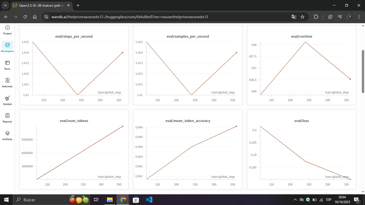
Task: Open the browser extensions menu
Action: coord(316,17)
